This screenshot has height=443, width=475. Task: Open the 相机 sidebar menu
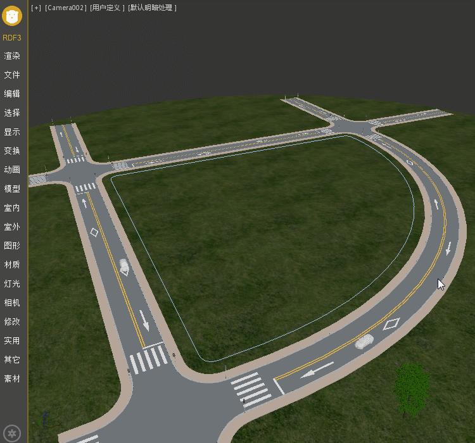(x=12, y=303)
